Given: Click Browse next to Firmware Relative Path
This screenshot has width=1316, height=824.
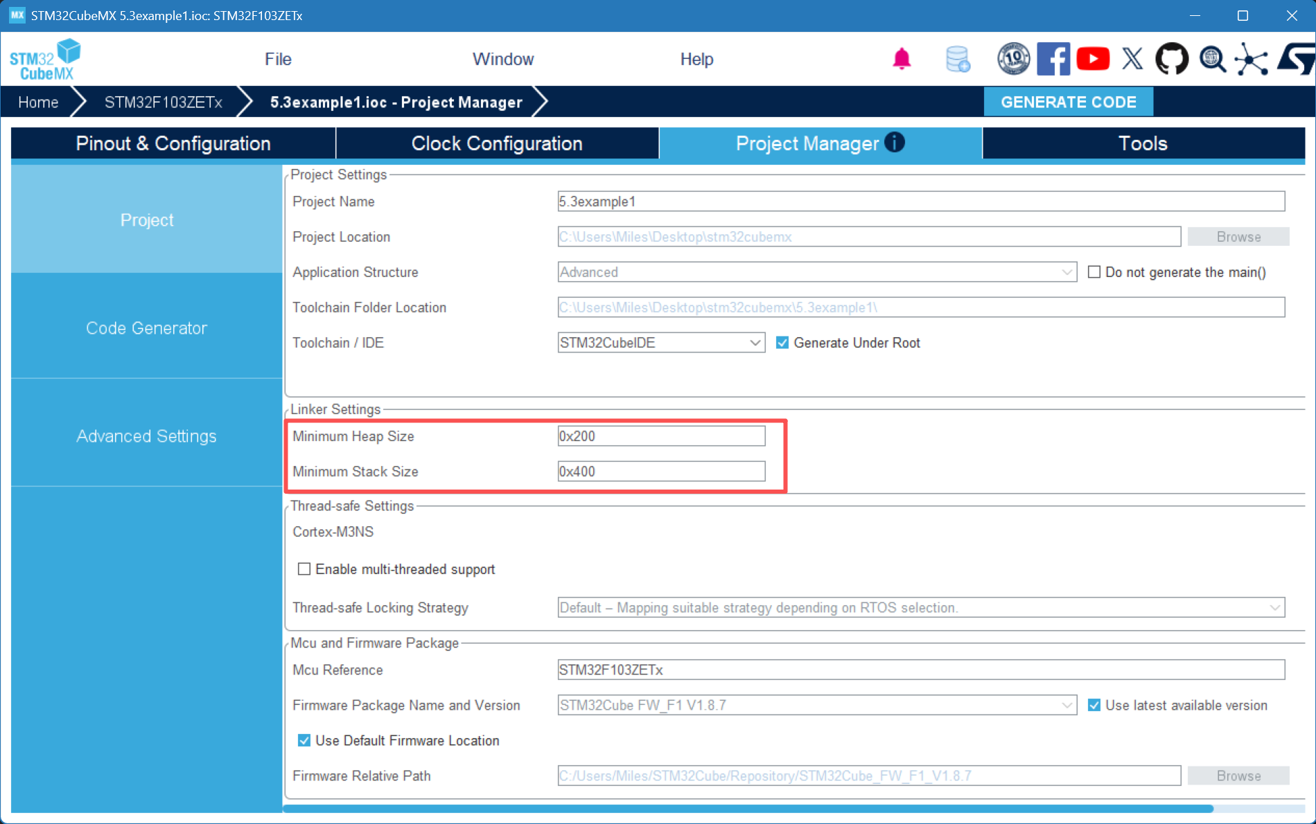Looking at the screenshot, I should (1238, 776).
